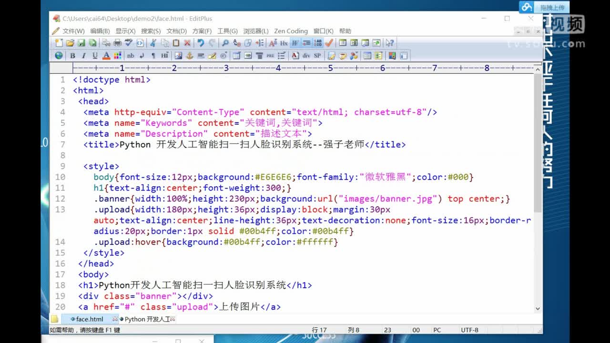This screenshot has width=610, height=343.
Task: Open a file with the folder icon
Action: pos(69,43)
